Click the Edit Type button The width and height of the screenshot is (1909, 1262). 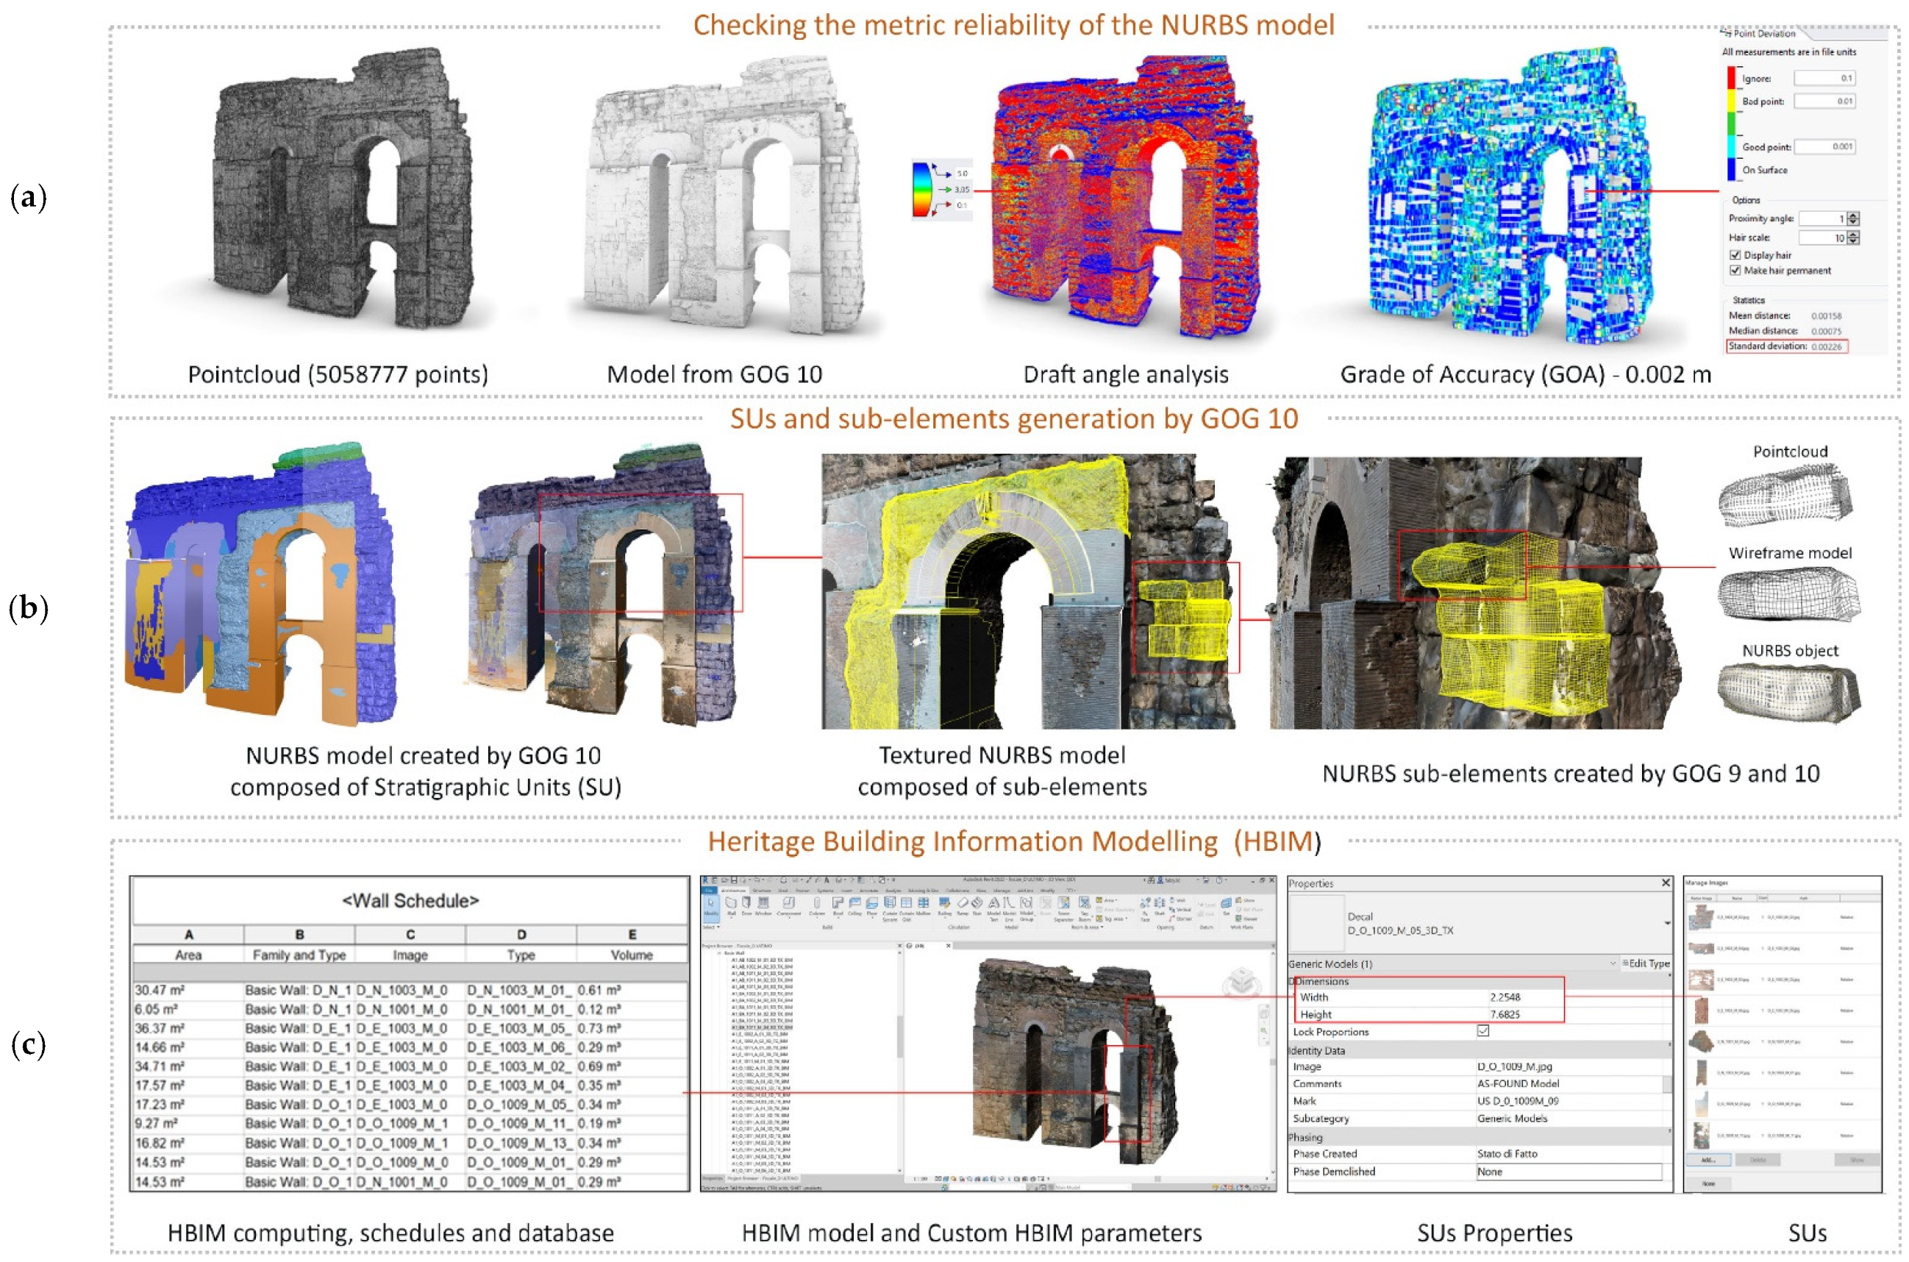[1645, 963]
